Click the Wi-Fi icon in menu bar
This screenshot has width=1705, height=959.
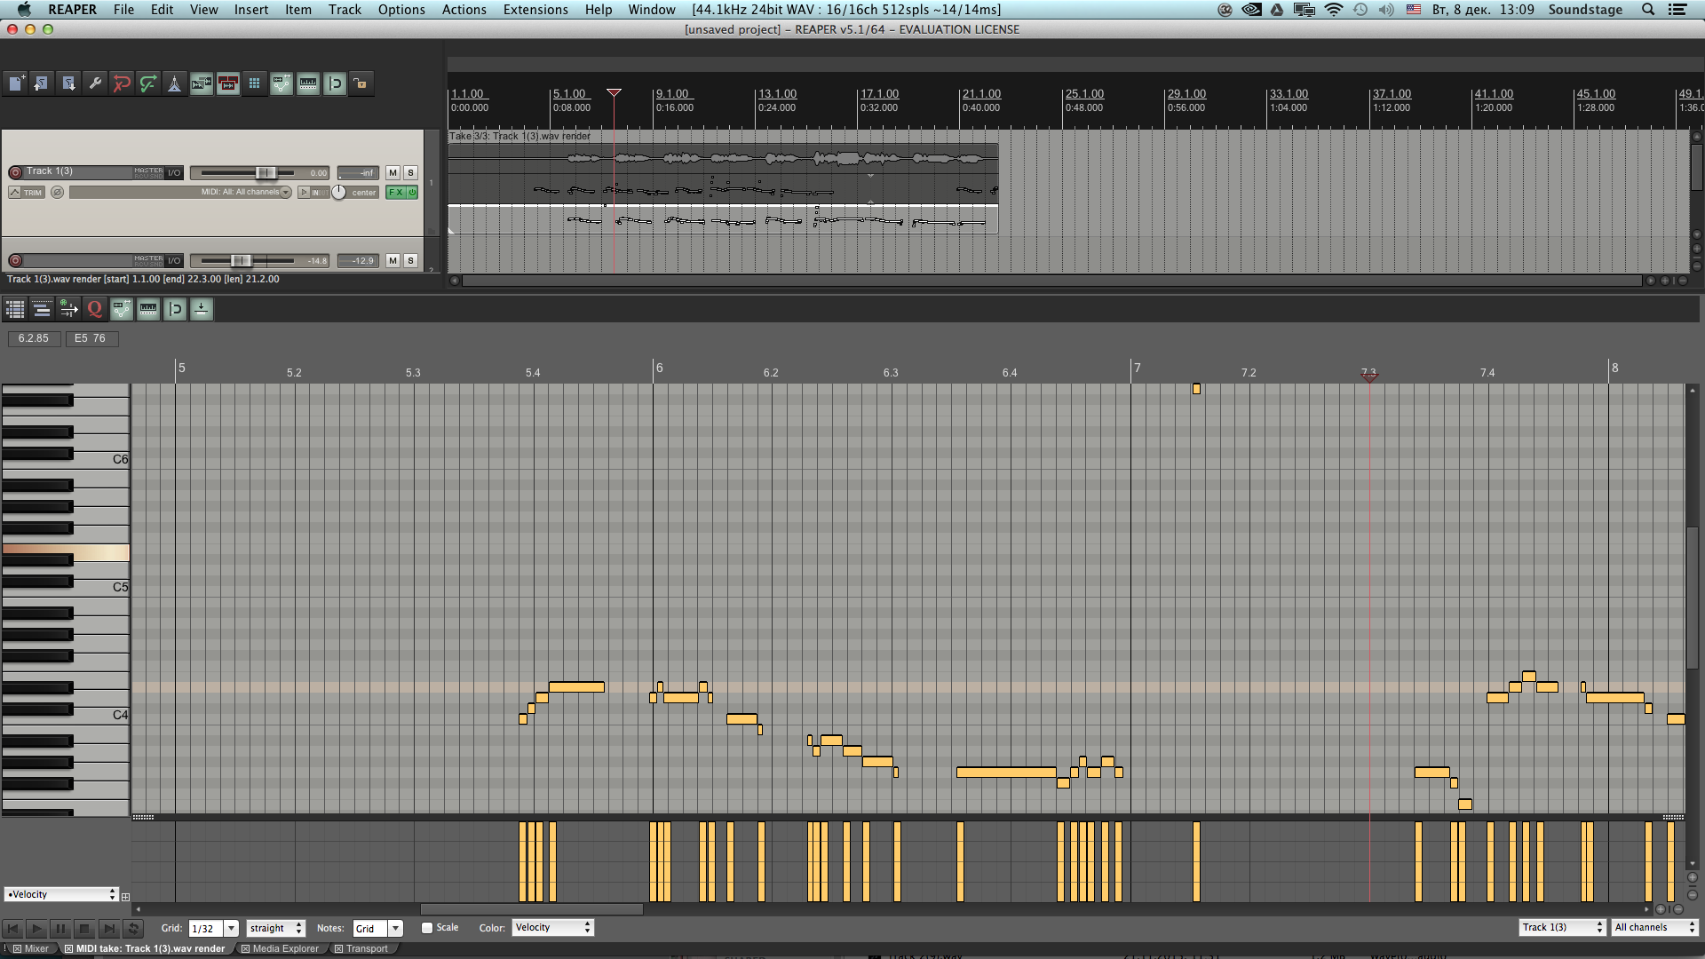(1334, 10)
